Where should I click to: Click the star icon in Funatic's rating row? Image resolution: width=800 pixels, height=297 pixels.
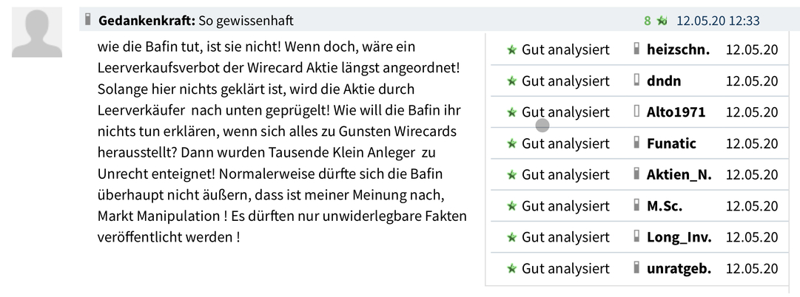[511, 143]
